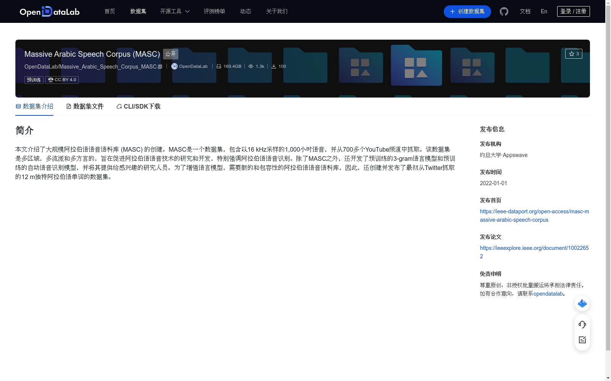Click the disk storage icon next to 169.4GB

click(218, 66)
